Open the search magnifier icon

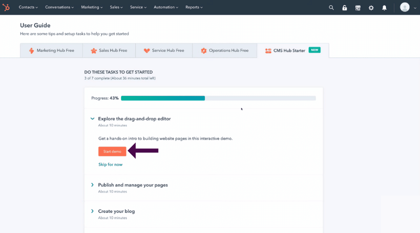tap(331, 8)
